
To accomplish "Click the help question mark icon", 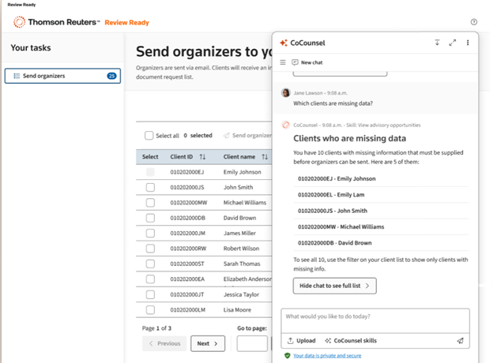I will [x=473, y=22].
